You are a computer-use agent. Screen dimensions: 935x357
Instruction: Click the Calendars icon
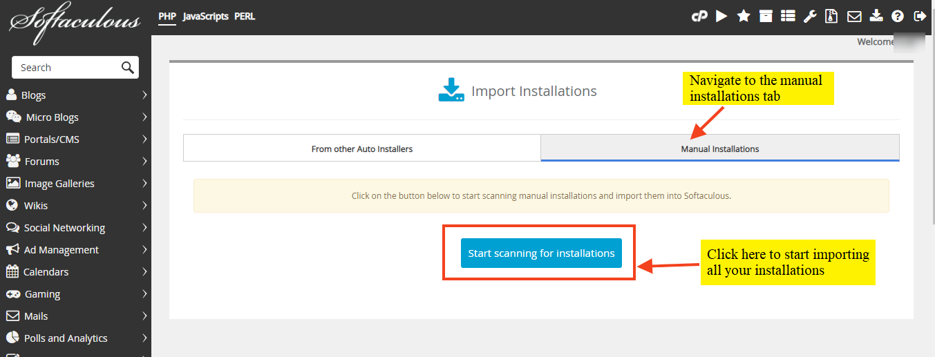point(12,271)
